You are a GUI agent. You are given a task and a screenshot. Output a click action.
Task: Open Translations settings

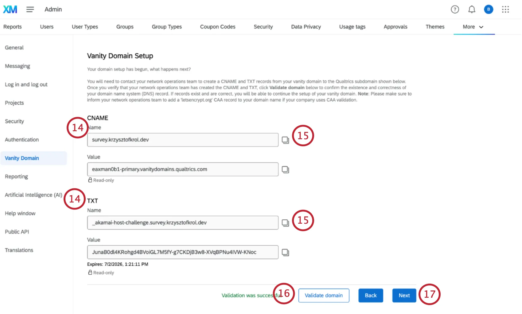[x=19, y=250]
